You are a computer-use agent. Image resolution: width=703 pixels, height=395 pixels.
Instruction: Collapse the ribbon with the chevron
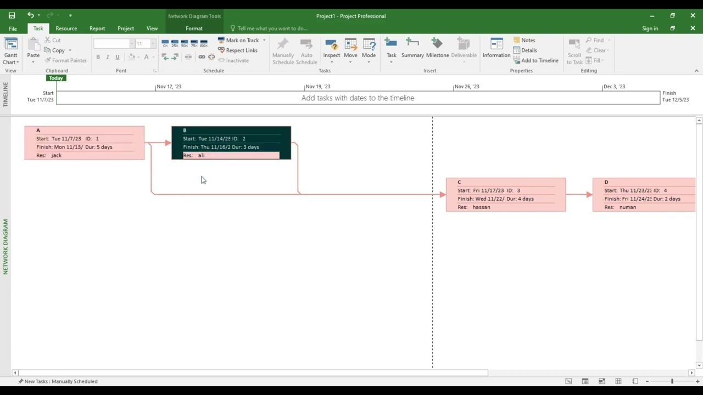point(696,70)
